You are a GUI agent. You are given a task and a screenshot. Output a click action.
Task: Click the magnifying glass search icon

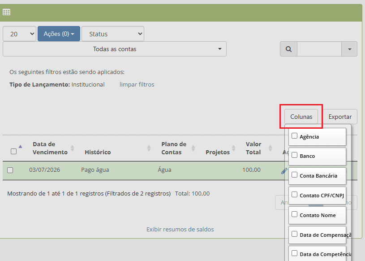[289, 49]
